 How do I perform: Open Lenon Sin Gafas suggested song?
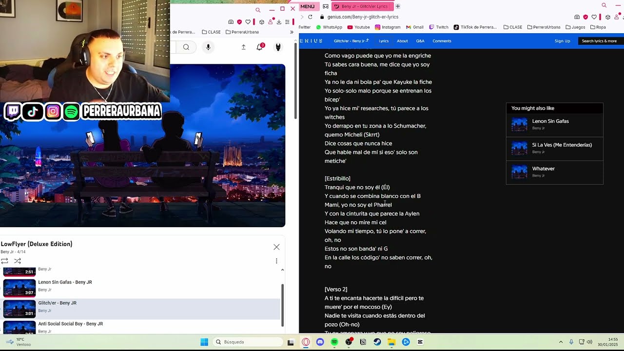(x=554, y=125)
